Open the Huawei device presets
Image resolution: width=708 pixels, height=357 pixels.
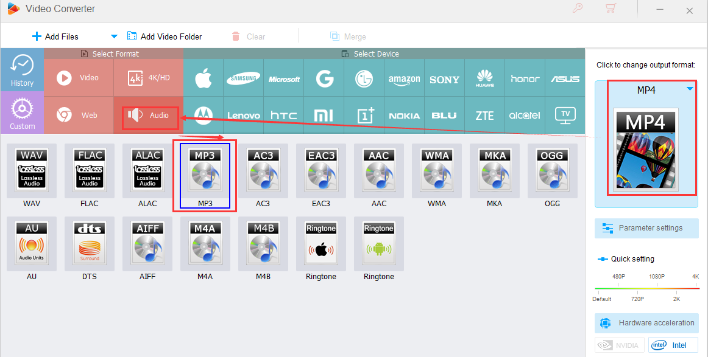coord(484,78)
